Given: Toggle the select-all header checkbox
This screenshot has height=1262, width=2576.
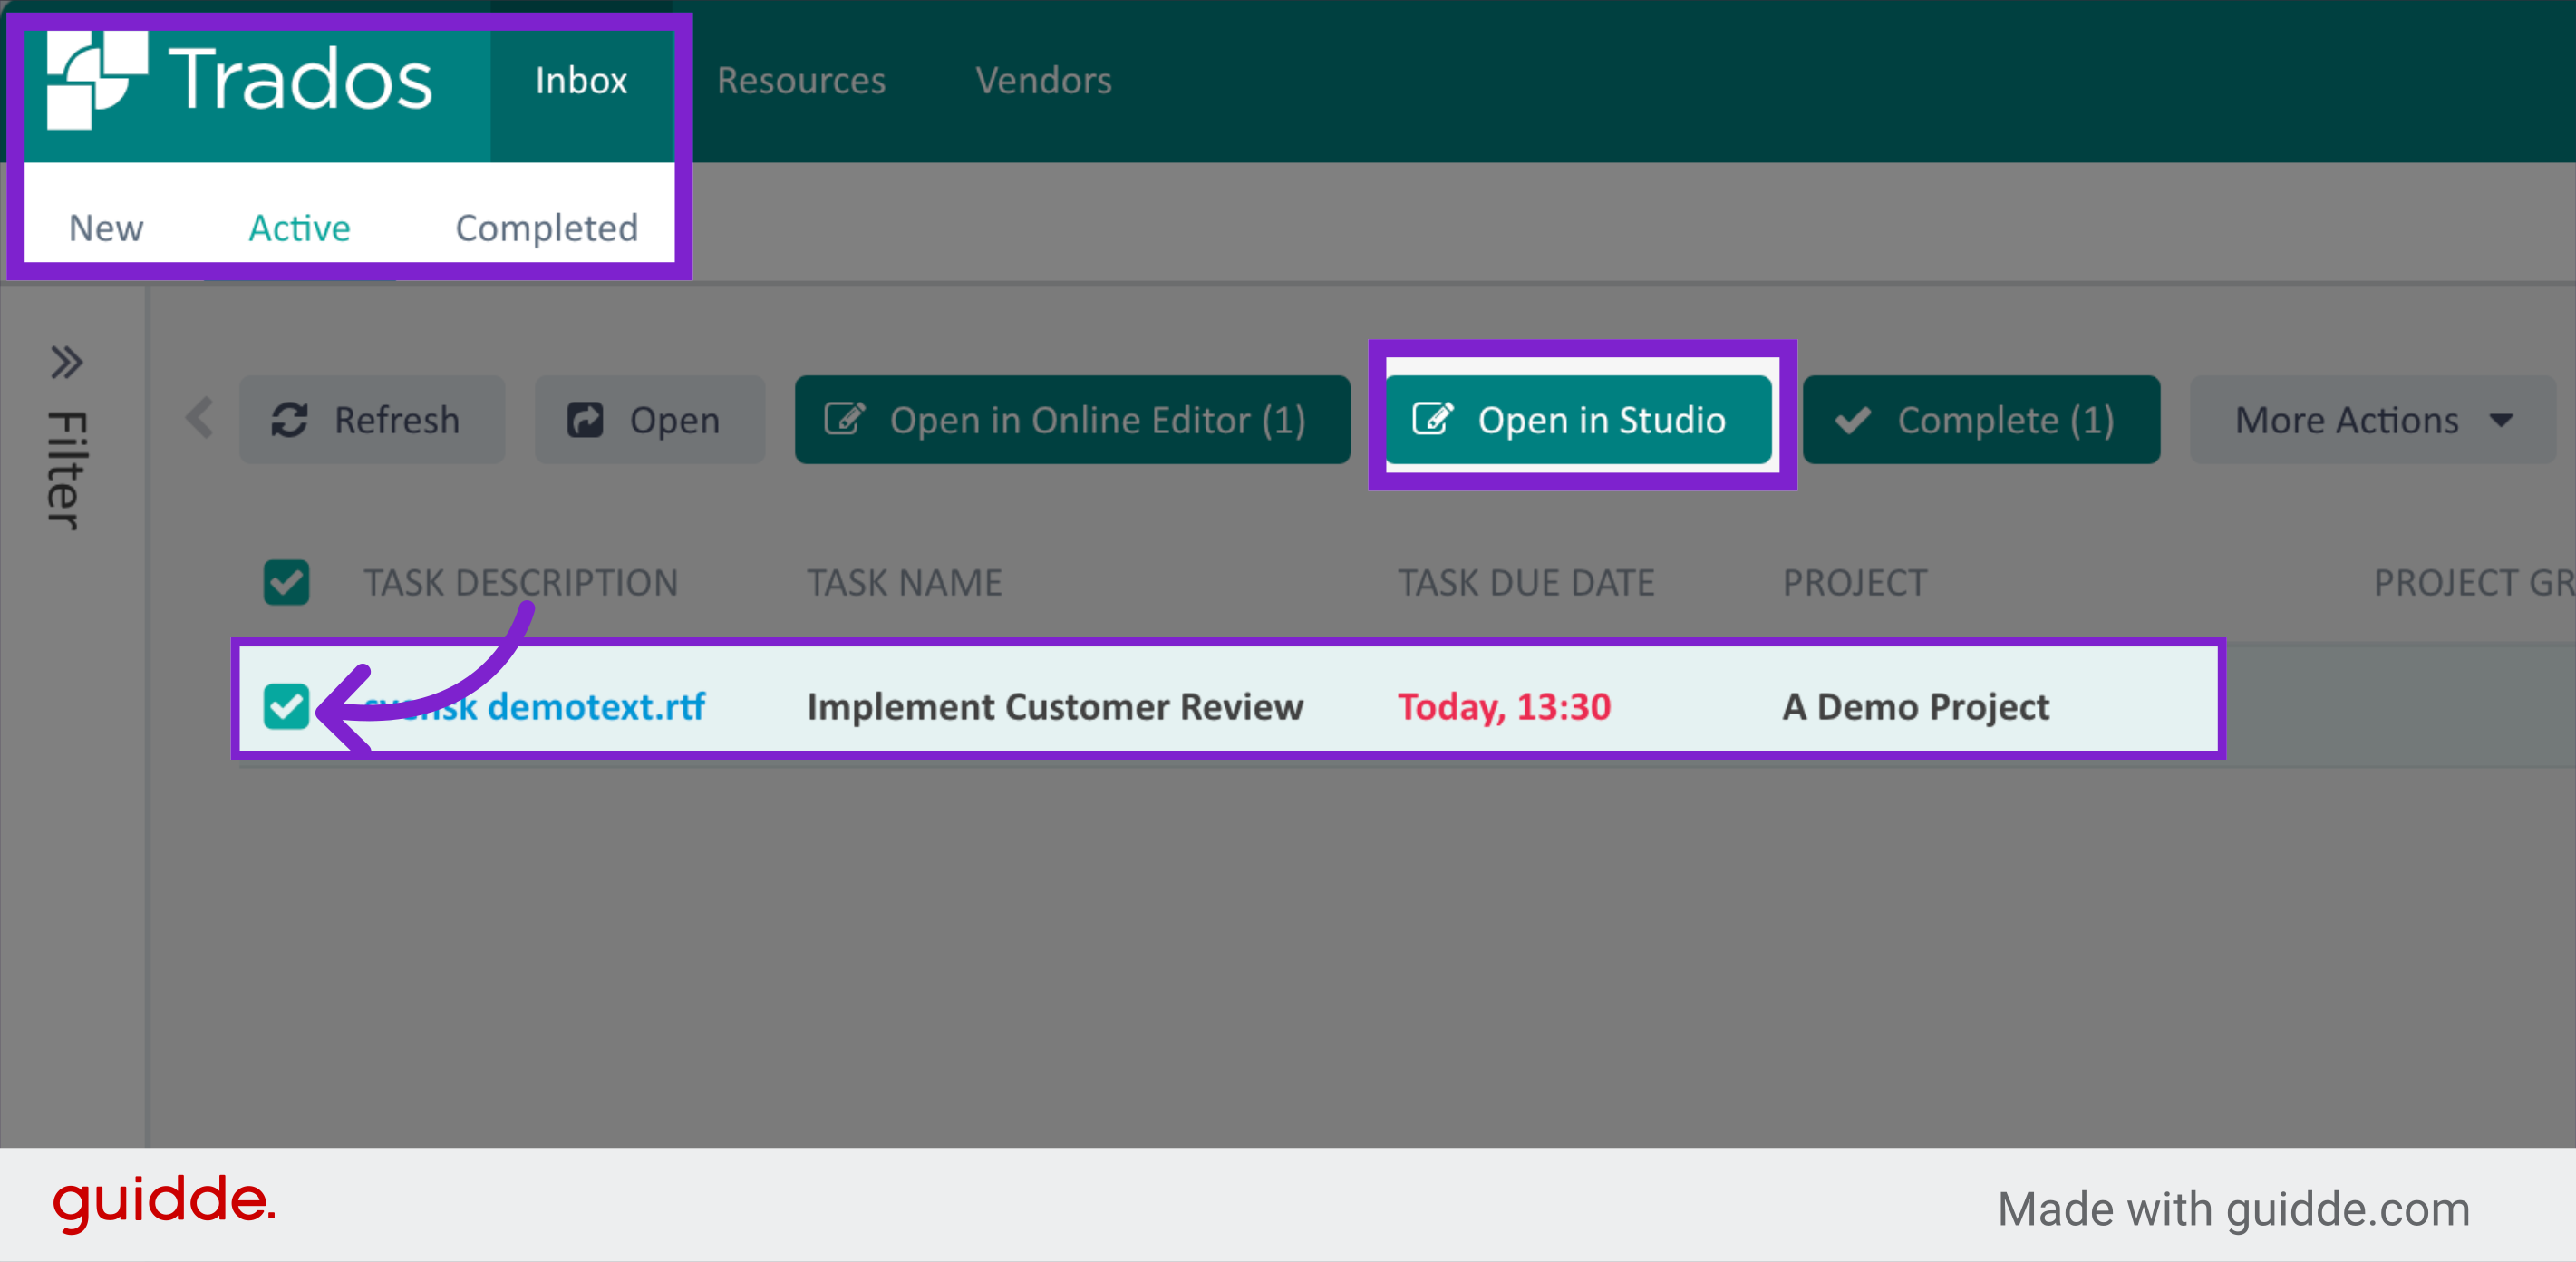Looking at the screenshot, I should (286, 582).
